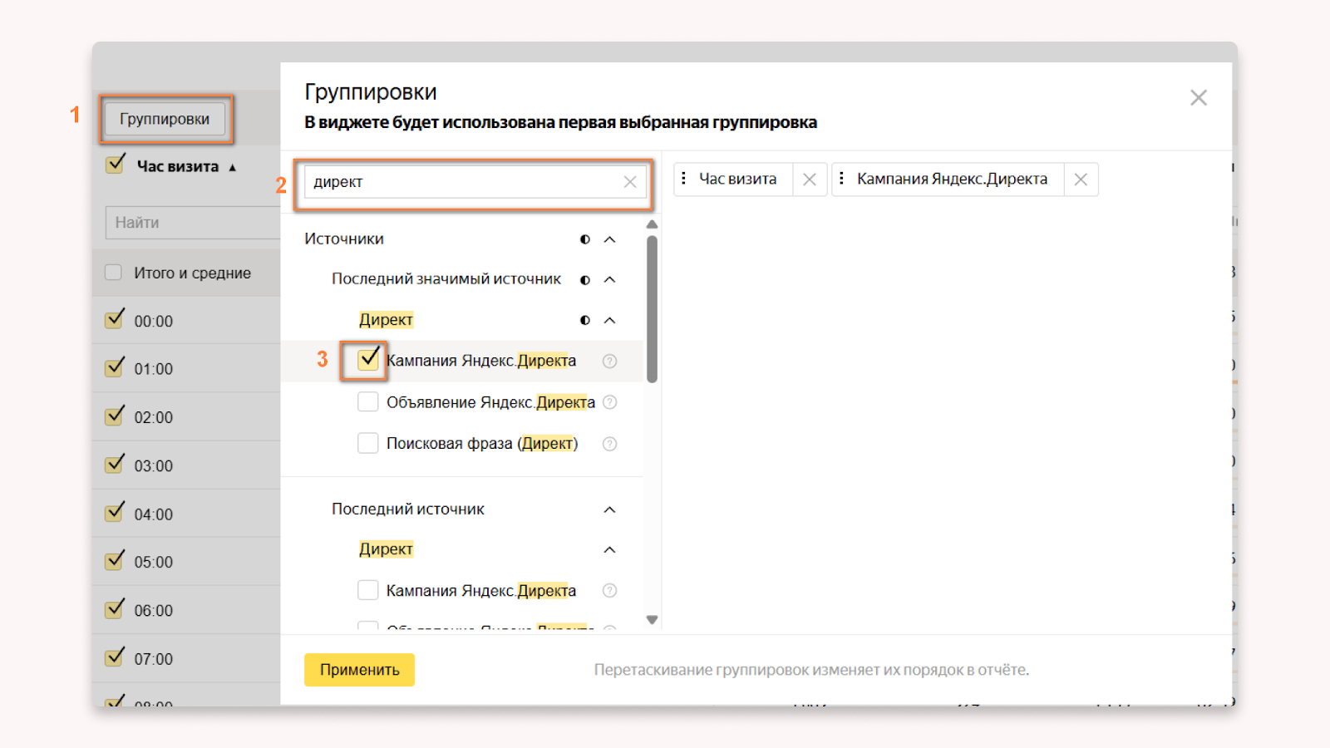The image size is (1330, 748).
Task: Click the scroll-down arrow of groupings list
Action: 653,620
